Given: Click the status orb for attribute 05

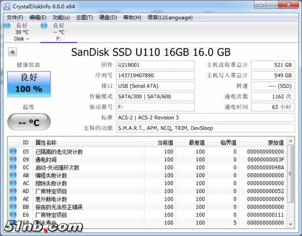Looking at the screenshot, I should tap(13, 151).
